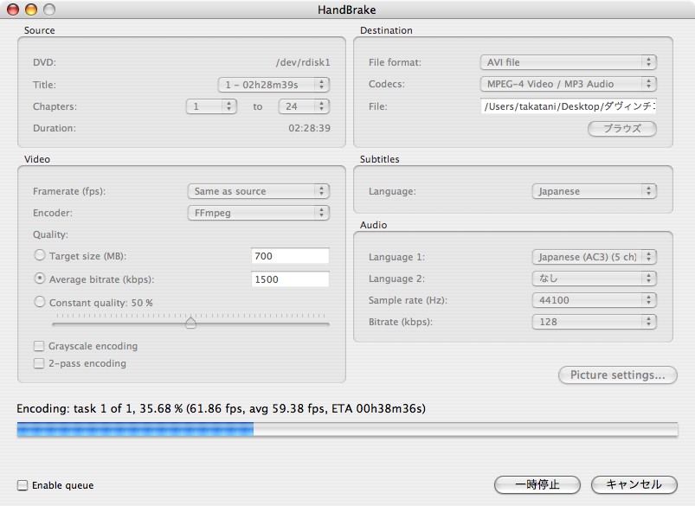This screenshot has height=506, width=695.
Task: Select the Constant quality radio button
Action: (x=40, y=302)
